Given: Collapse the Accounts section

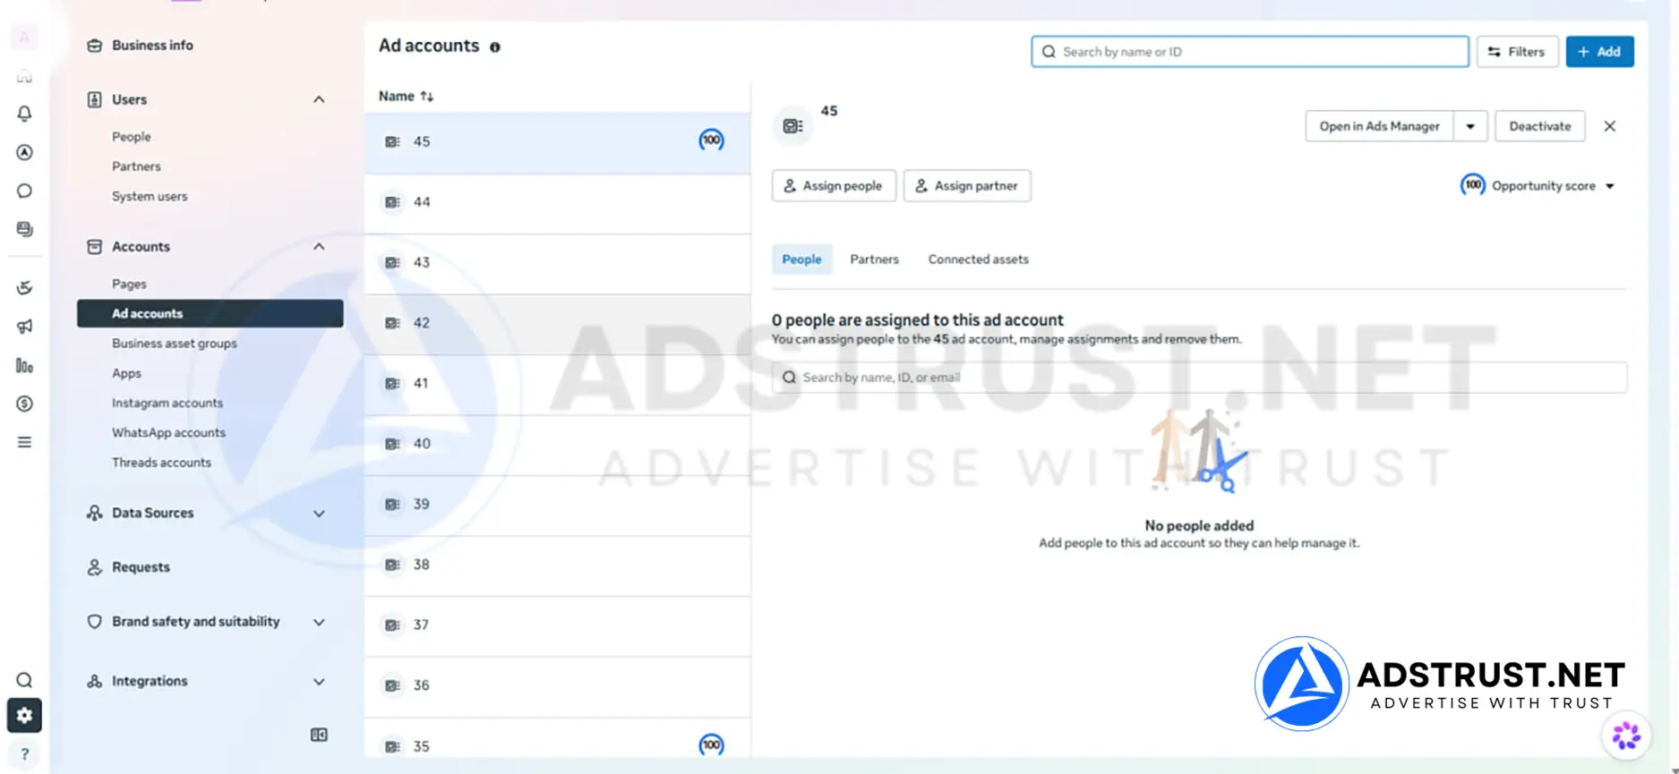Looking at the screenshot, I should pyautogui.click(x=319, y=246).
